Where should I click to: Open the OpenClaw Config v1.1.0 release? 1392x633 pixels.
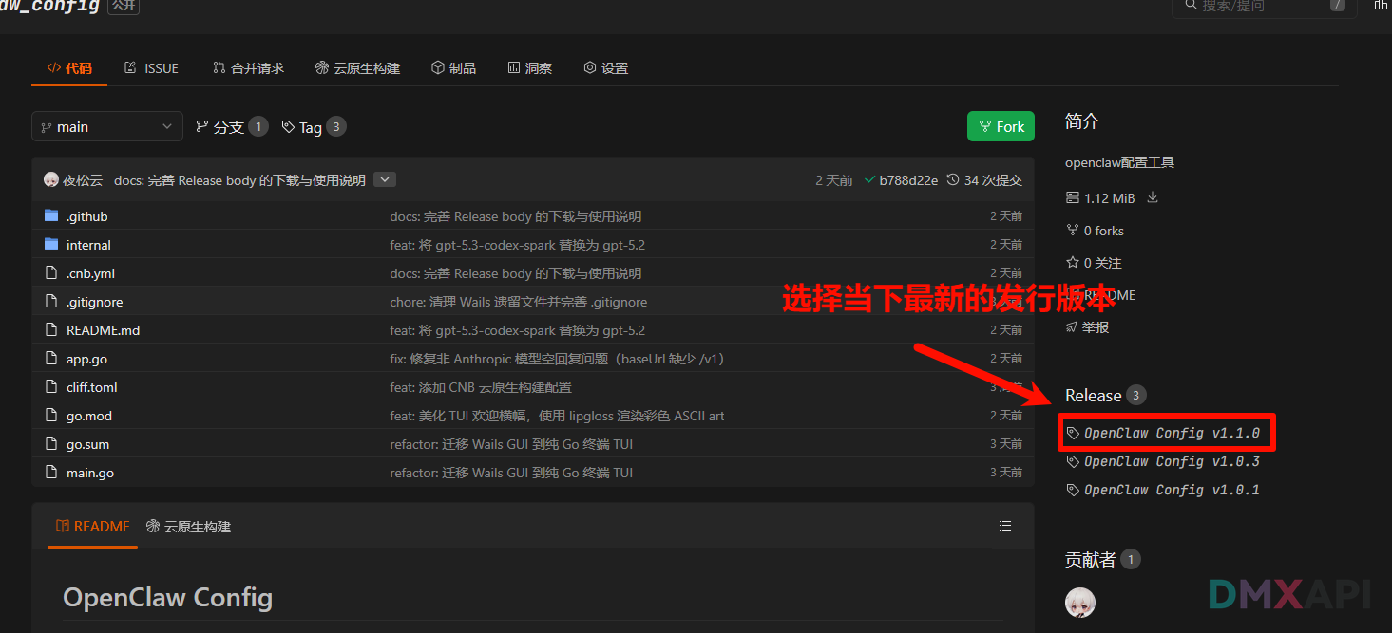1171,433
